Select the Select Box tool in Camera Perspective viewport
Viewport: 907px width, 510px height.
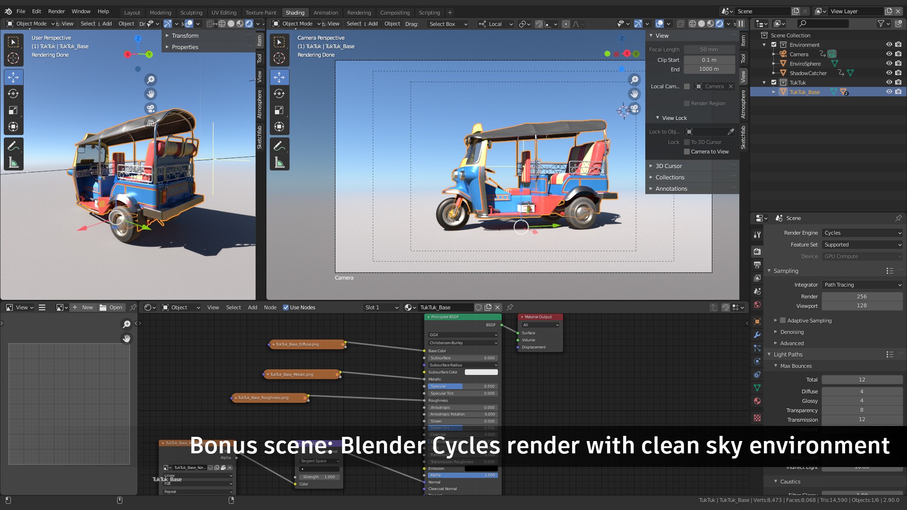279,42
